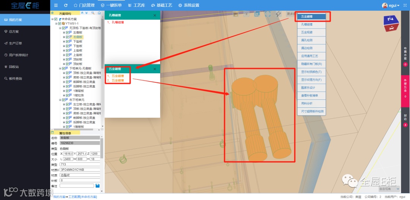This screenshot has width=410, height=200.
Task: Open the 封边 side tab
Action: (405, 120)
